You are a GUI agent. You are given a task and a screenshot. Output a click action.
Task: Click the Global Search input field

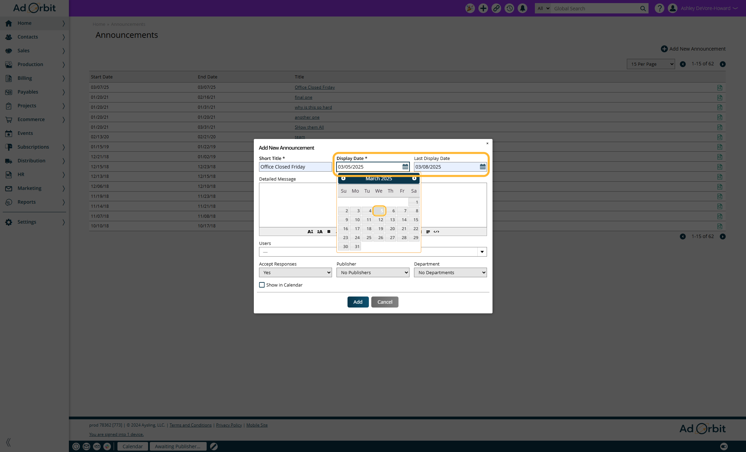click(594, 9)
